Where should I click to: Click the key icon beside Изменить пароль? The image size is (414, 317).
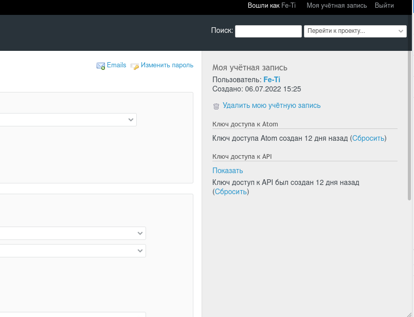tap(135, 66)
